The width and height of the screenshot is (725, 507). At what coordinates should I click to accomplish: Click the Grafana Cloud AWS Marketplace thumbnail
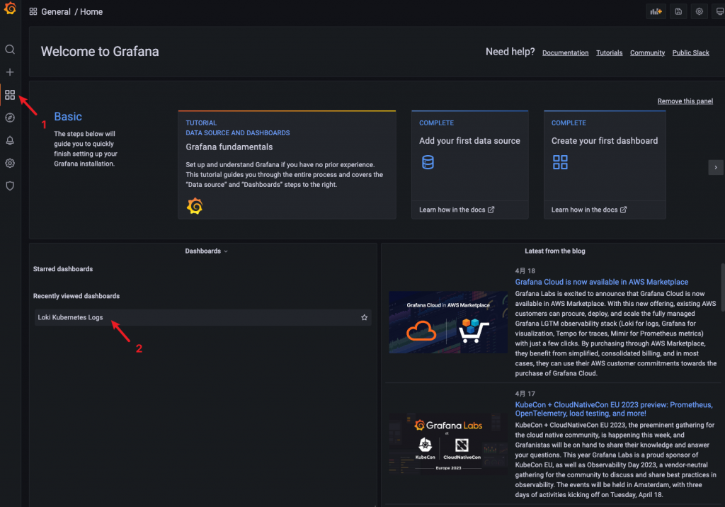click(x=448, y=322)
